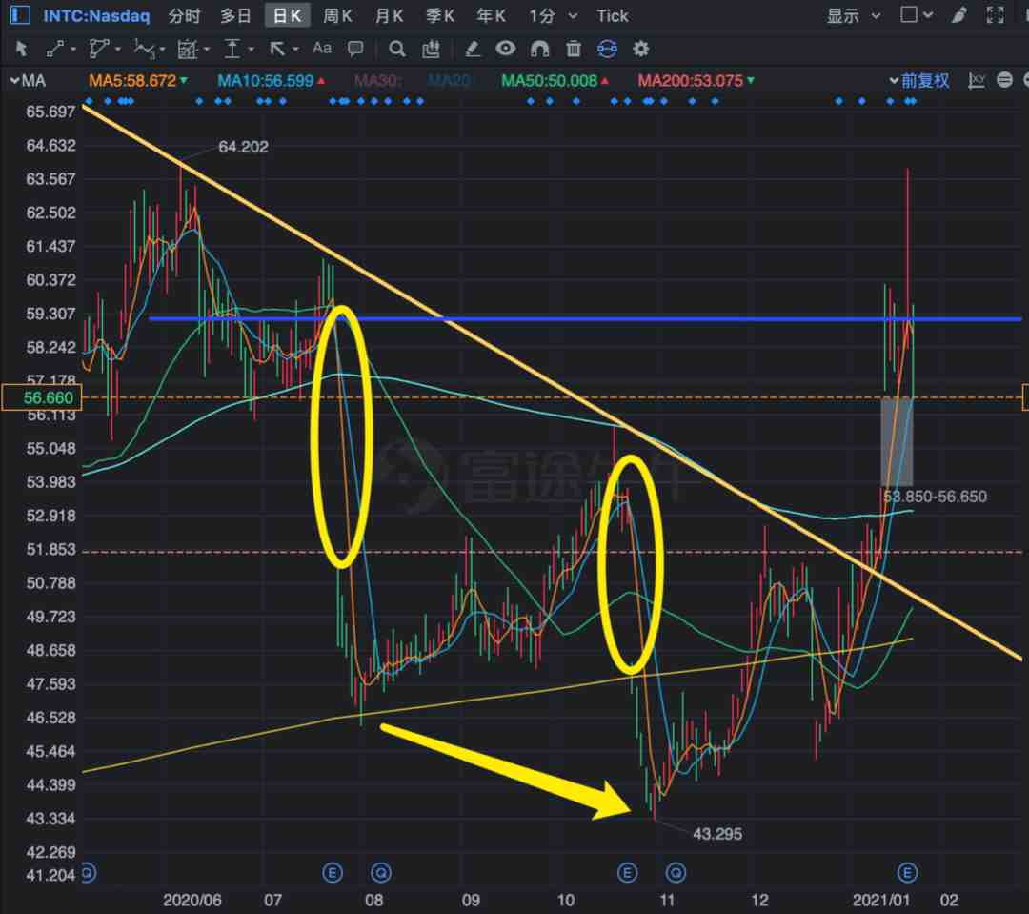Image resolution: width=1029 pixels, height=914 pixels.
Task: Add a comment bubble note
Action: tap(355, 49)
